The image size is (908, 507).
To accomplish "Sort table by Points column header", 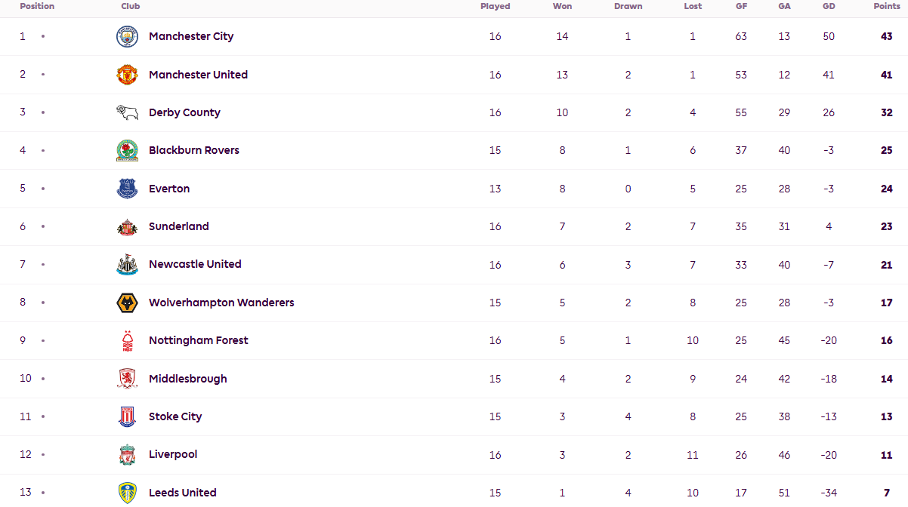I will (887, 6).
